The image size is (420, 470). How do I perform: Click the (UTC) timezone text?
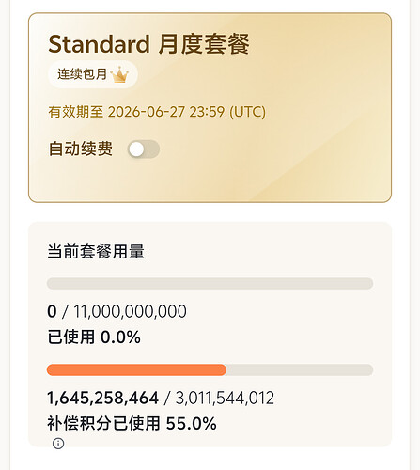[247, 112]
